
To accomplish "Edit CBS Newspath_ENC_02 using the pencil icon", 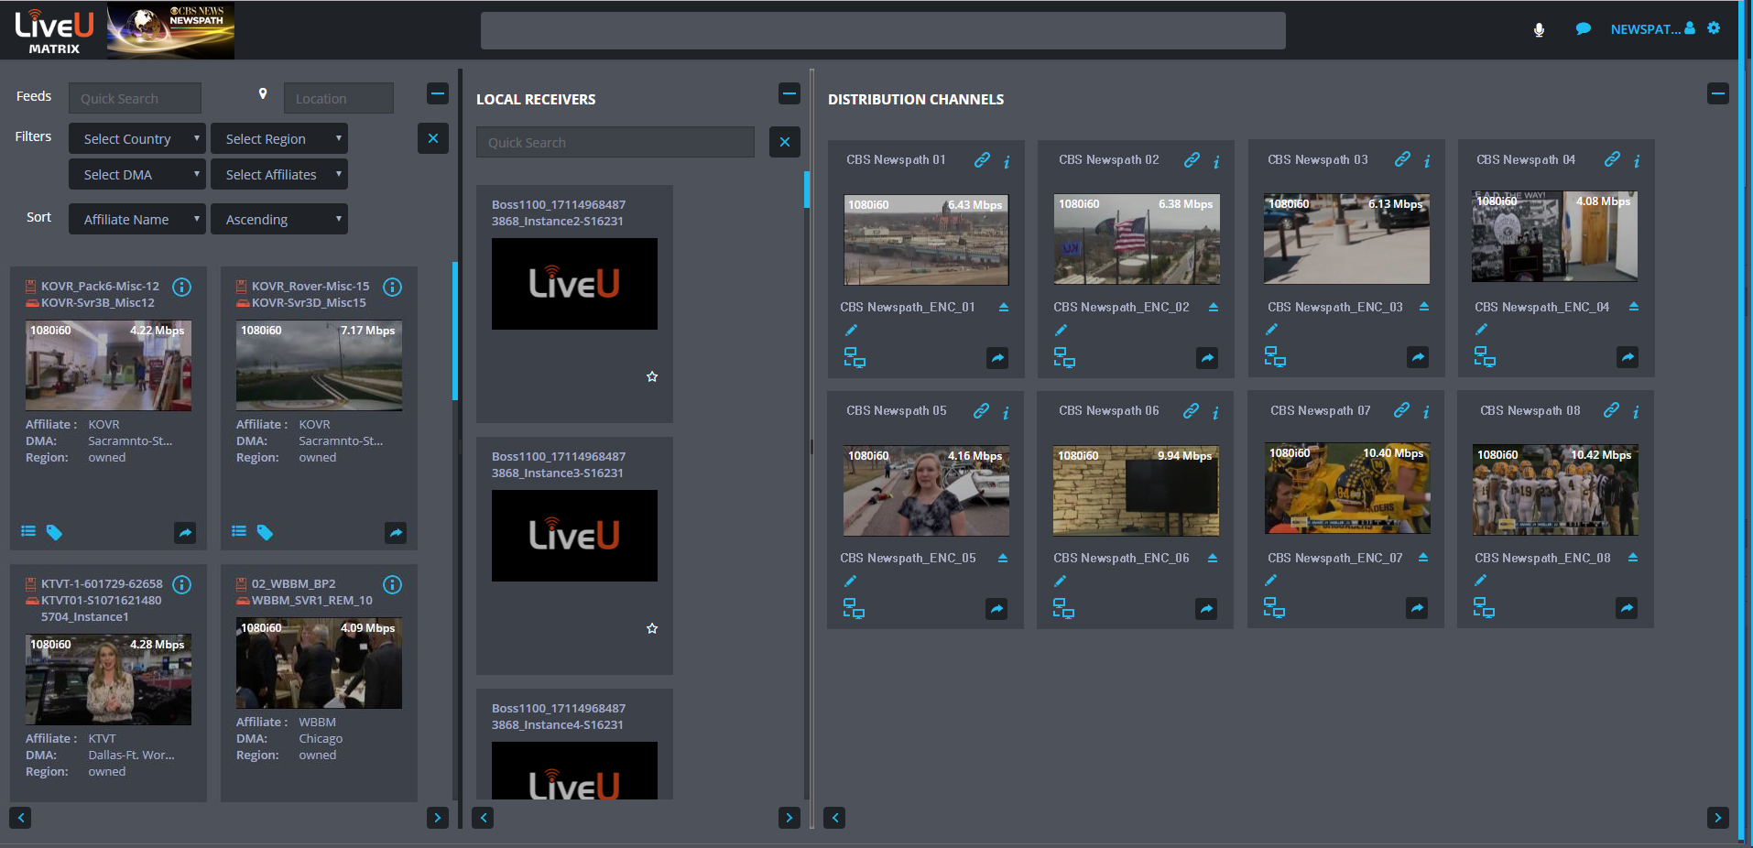I will pyautogui.click(x=1061, y=330).
